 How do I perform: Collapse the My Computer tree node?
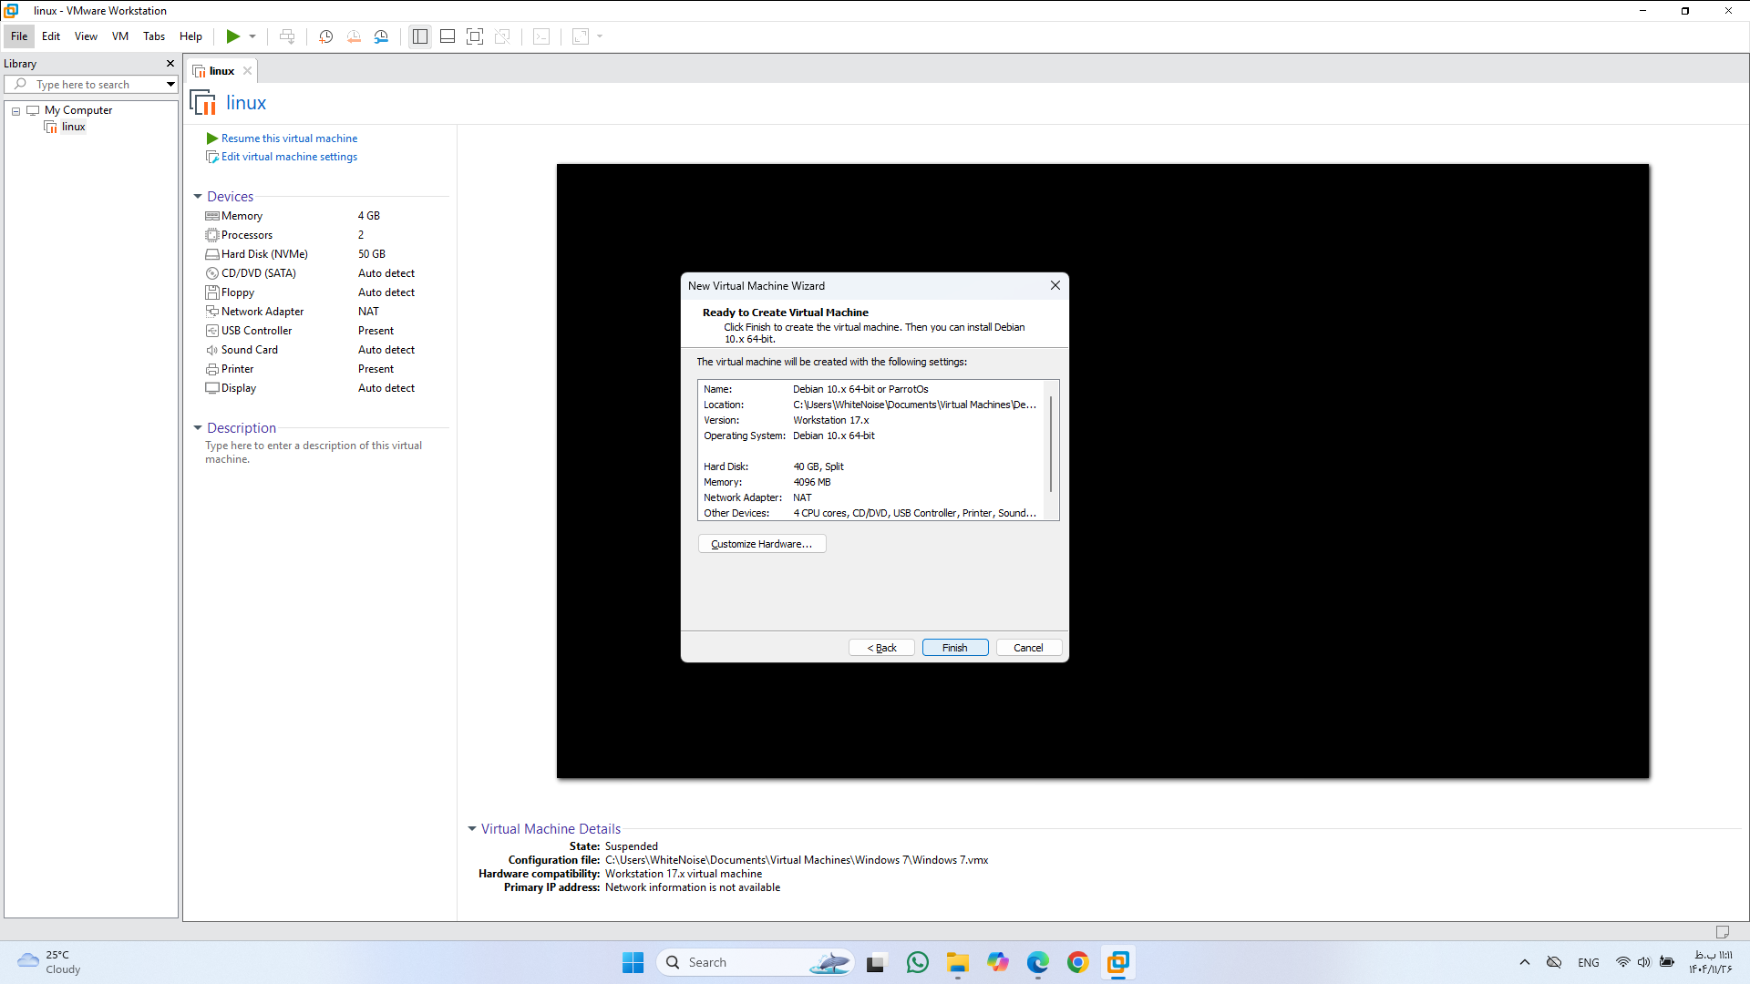[x=15, y=111]
